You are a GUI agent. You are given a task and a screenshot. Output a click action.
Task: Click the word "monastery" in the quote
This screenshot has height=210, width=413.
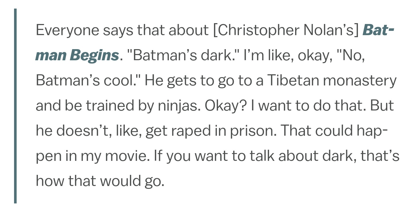tap(360, 80)
